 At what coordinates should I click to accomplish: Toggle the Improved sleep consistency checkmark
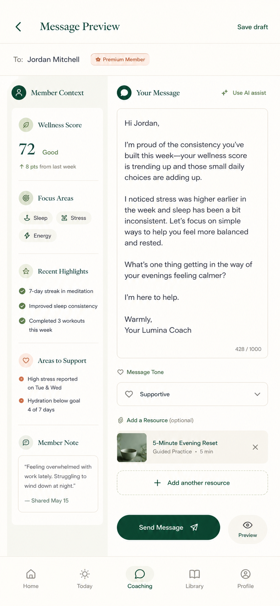pos(22,306)
